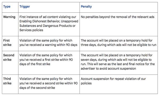Click the Type column header

point(7,6)
